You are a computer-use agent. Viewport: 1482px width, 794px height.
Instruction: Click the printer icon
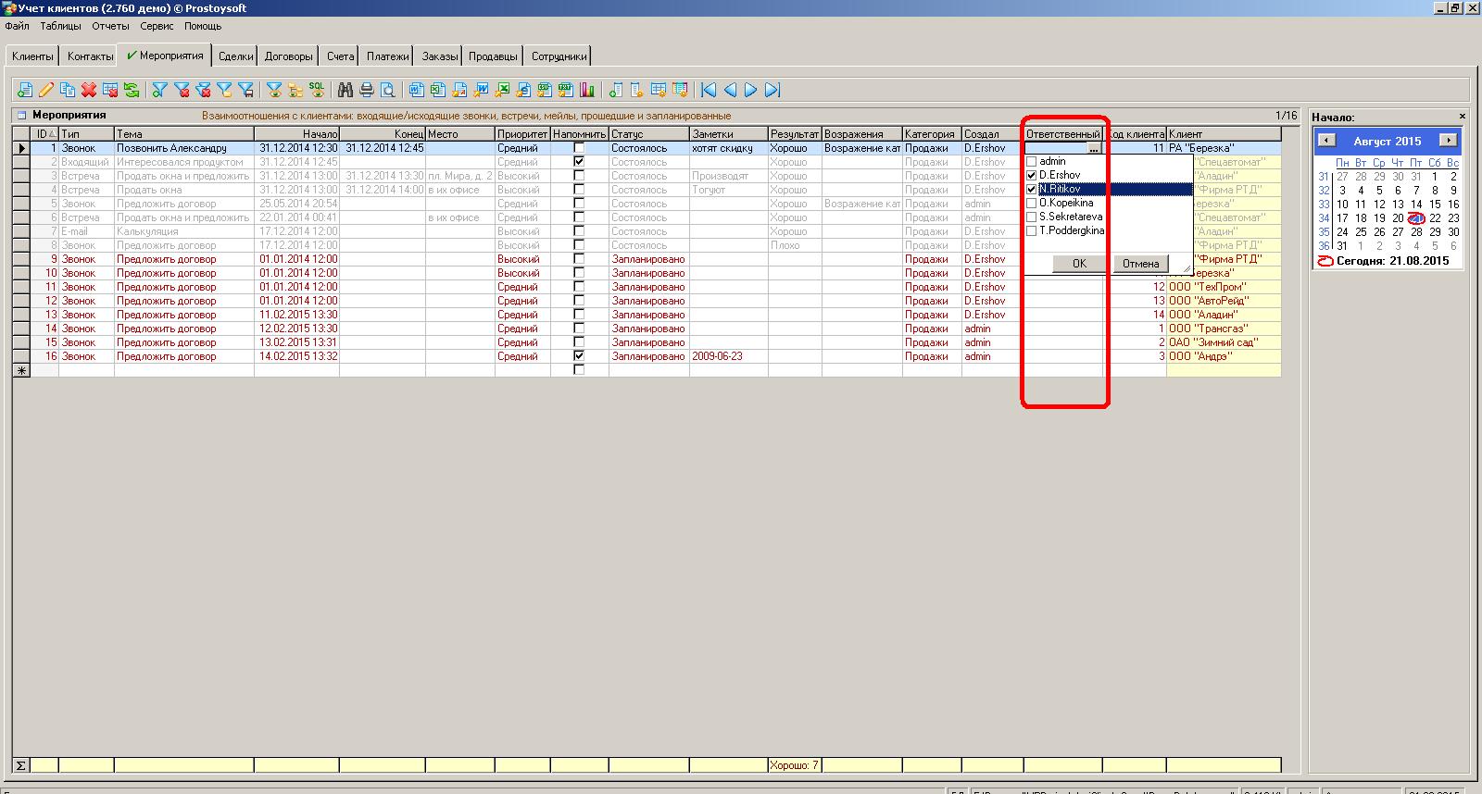click(367, 90)
